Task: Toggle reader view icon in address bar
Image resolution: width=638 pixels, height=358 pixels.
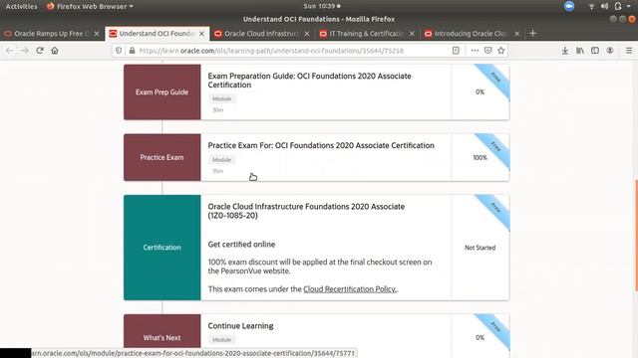Action: click(x=456, y=51)
